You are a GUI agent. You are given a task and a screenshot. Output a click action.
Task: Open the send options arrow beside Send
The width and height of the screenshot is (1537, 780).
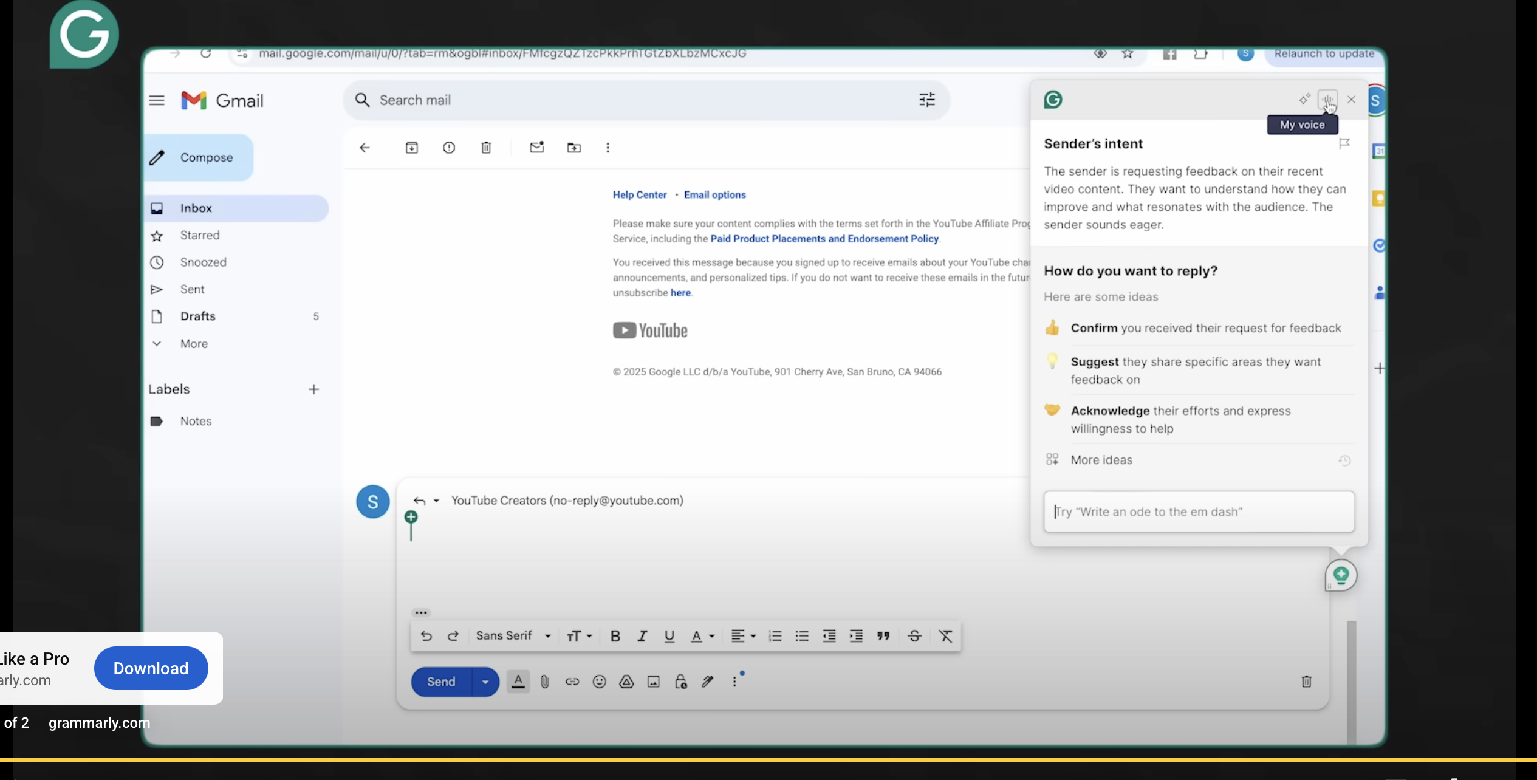tap(485, 682)
